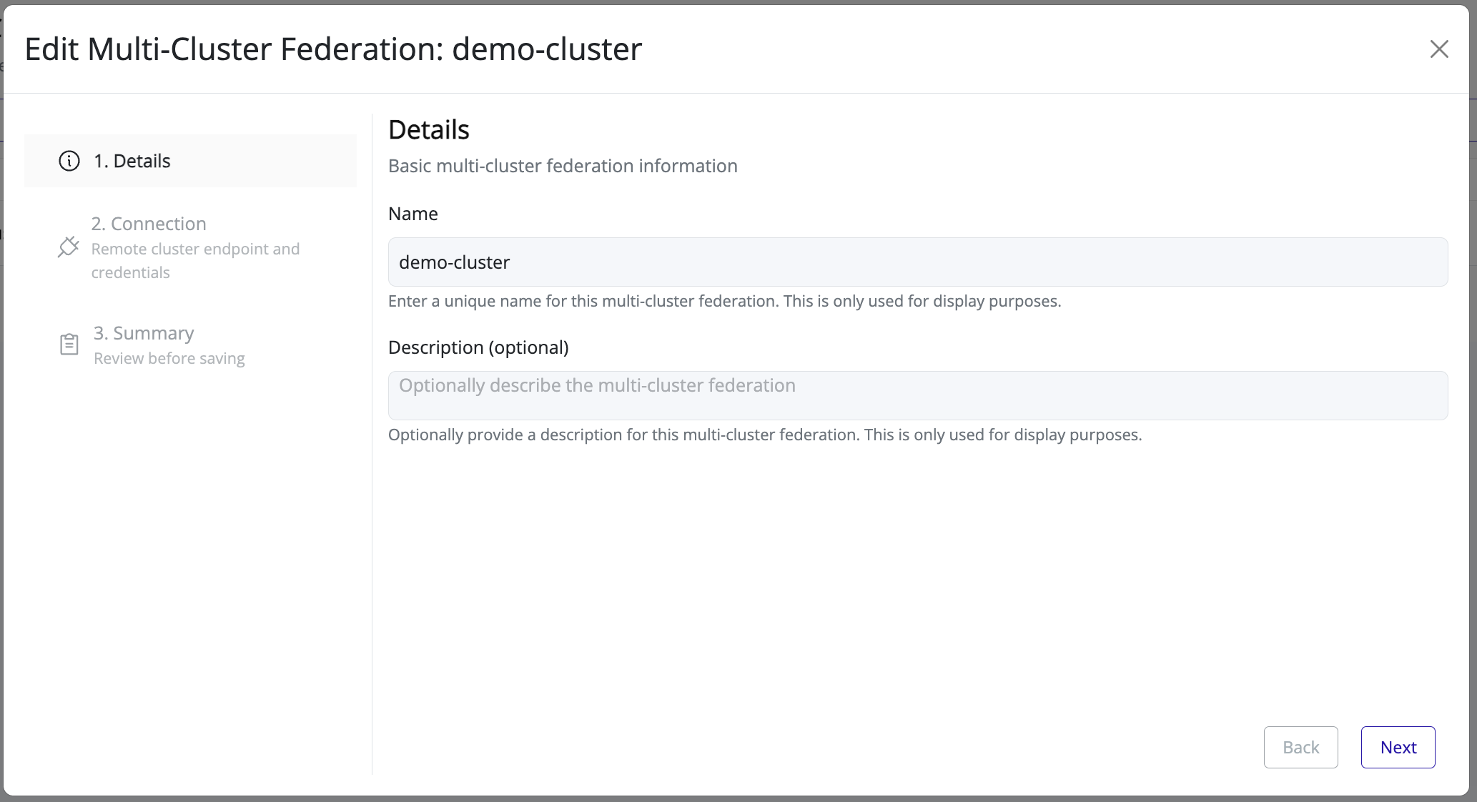
Task: Click the "Optionally provide a description" helper text
Action: click(x=765, y=435)
